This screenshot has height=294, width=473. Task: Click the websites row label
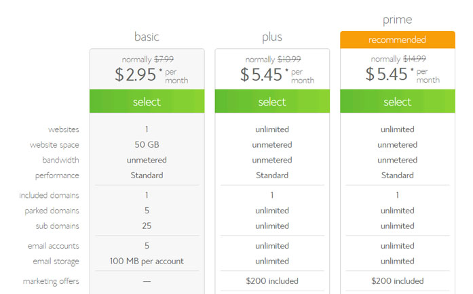click(x=64, y=129)
